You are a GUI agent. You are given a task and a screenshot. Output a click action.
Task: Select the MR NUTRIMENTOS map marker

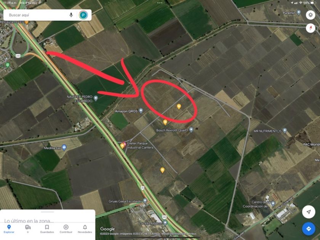(285, 131)
